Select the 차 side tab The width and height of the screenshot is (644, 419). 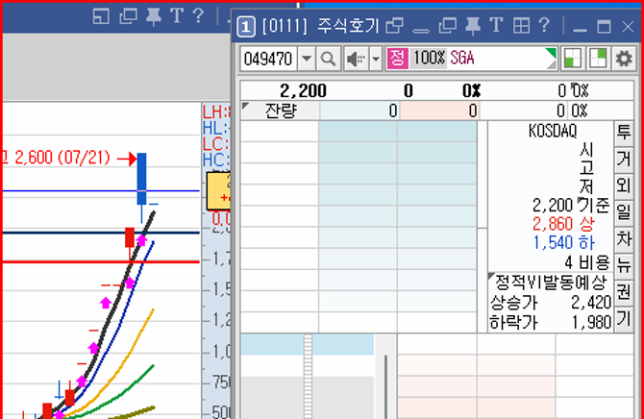coord(623,237)
